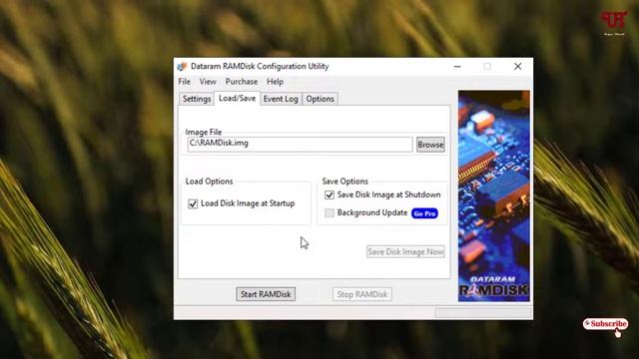Click the Image File path field

(x=300, y=144)
